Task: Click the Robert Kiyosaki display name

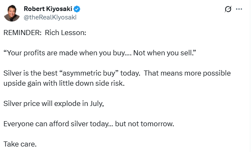Action: pyautogui.click(x=48, y=9)
